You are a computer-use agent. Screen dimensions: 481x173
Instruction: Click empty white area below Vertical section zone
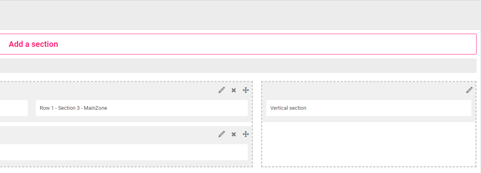(x=368, y=144)
